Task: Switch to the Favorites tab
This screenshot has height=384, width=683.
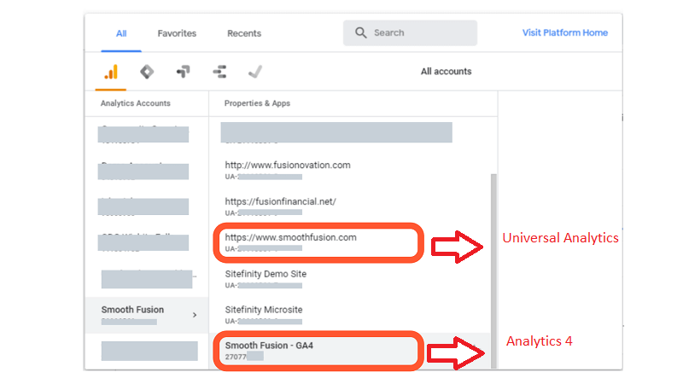Action: [x=177, y=33]
